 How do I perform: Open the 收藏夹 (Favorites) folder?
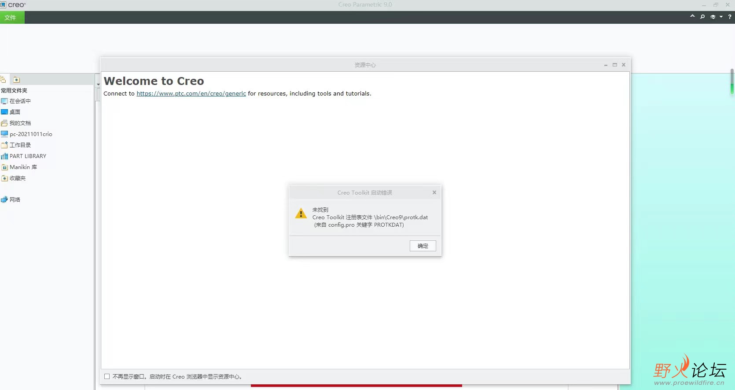coord(13,178)
